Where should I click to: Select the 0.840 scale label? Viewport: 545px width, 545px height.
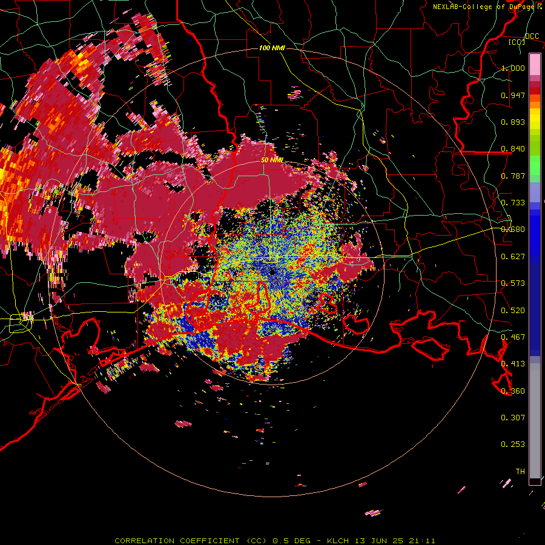tap(513, 149)
